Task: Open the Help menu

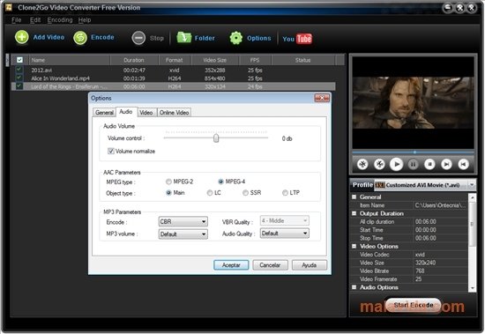Action: click(85, 20)
